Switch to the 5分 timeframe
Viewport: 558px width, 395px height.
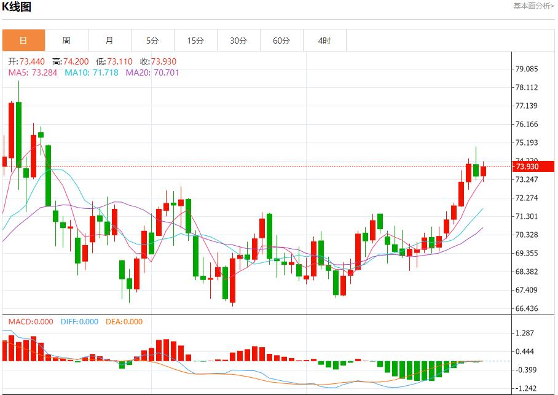point(152,41)
